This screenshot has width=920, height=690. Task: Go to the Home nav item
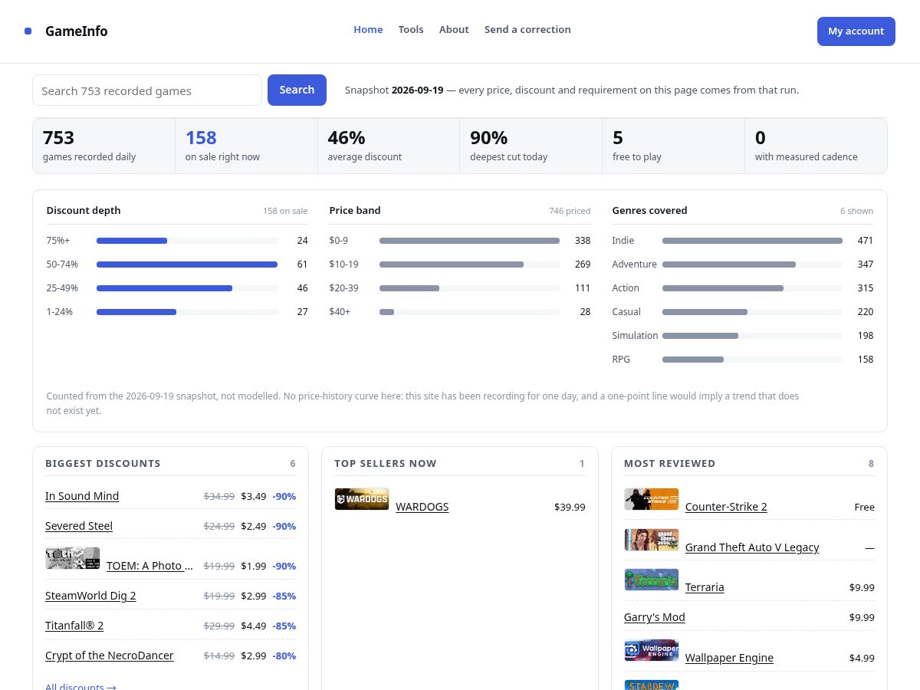(x=368, y=29)
